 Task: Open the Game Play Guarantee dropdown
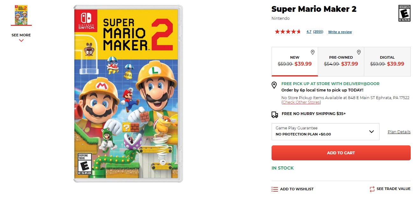325,132
